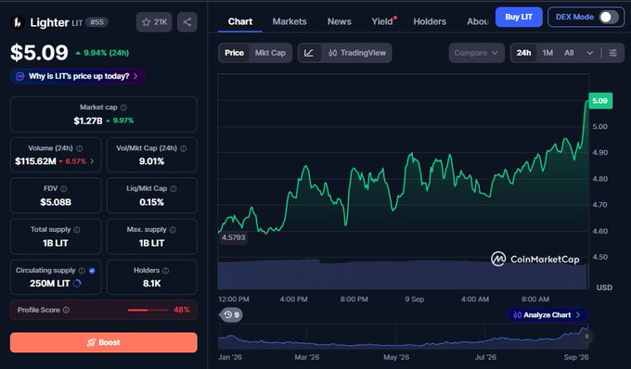This screenshot has height=369, width=631.
Task: Select the 24h time range
Action: point(523,53)
